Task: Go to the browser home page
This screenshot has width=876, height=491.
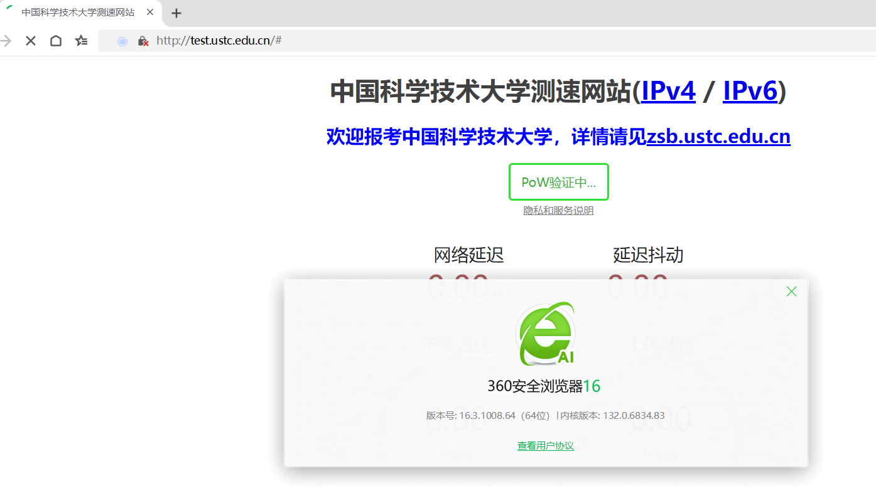Action: (56, 41)
